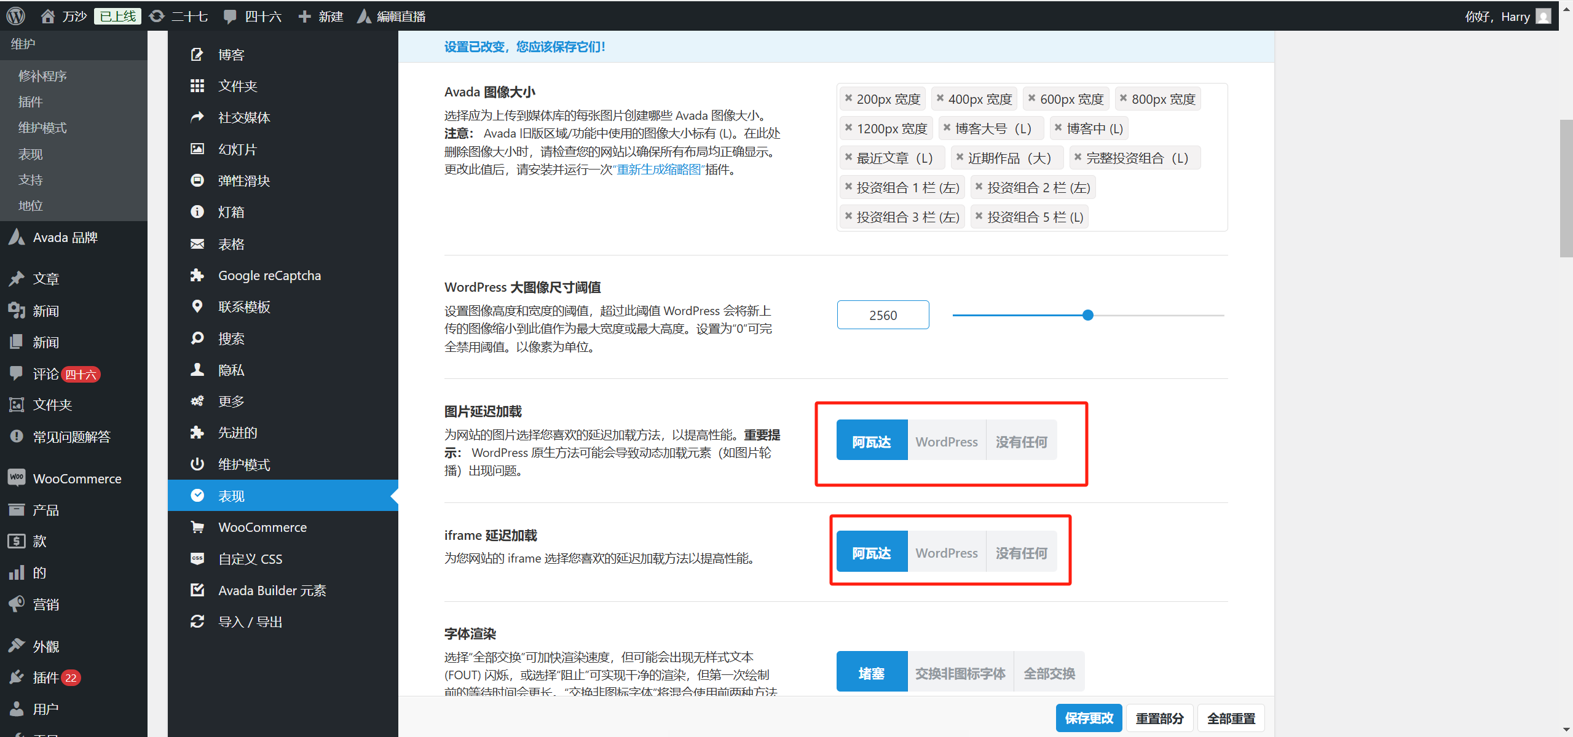Viewport: 1573px width, 737px height.
Task: Click the 维护模式 power icon
Action: point(197,464)
